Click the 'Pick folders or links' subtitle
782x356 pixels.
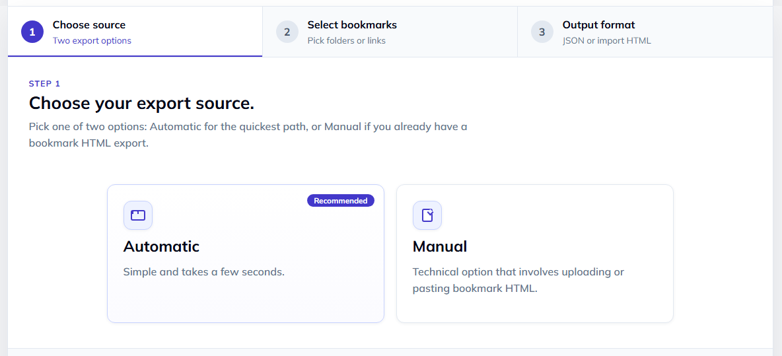point(347,41)
